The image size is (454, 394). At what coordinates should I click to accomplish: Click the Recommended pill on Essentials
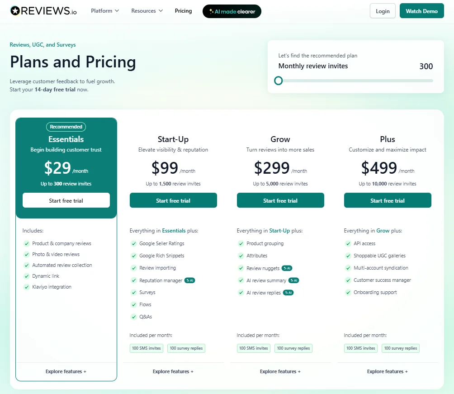(66, 127)
